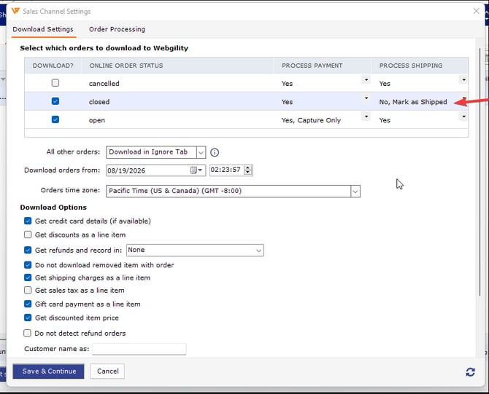Screen dimensions: 489x394
Task: Select the Download Settings tab
Action: (x=43, y=29)
